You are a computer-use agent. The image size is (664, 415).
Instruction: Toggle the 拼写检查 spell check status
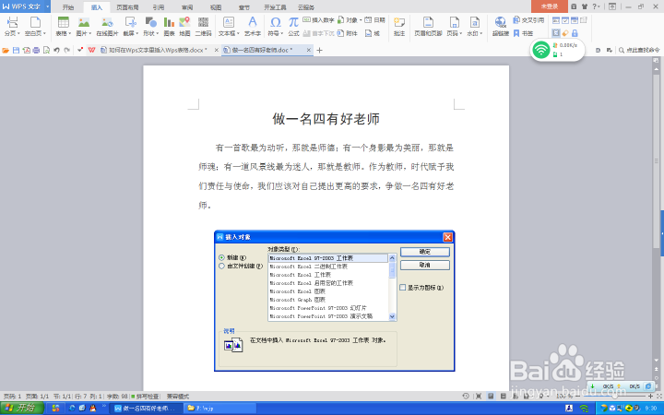(x=146, y=397)
